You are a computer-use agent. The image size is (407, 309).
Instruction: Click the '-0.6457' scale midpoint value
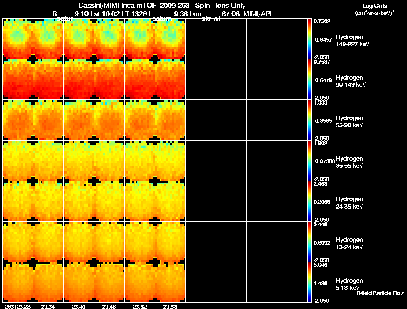323,40
